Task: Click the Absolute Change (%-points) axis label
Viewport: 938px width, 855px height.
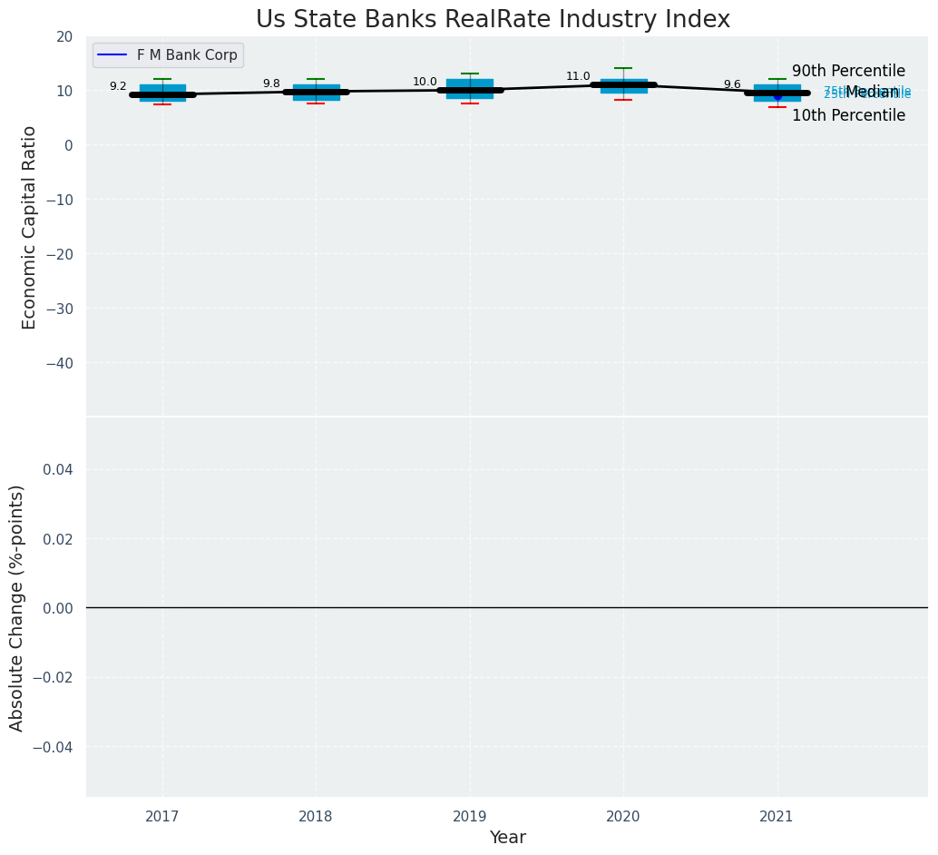Action: tap(17, 607)
